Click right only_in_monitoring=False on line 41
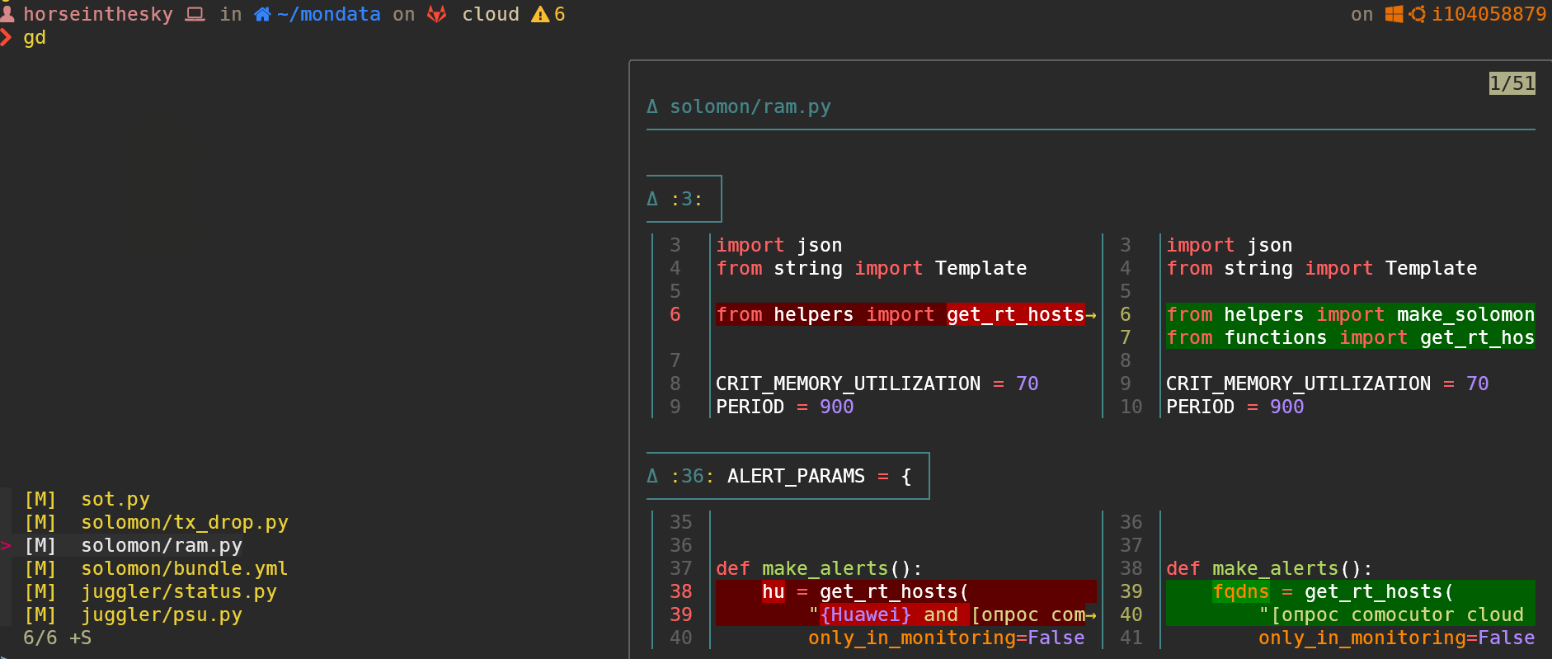The image size is (1552, 659). coord(1397,638)
